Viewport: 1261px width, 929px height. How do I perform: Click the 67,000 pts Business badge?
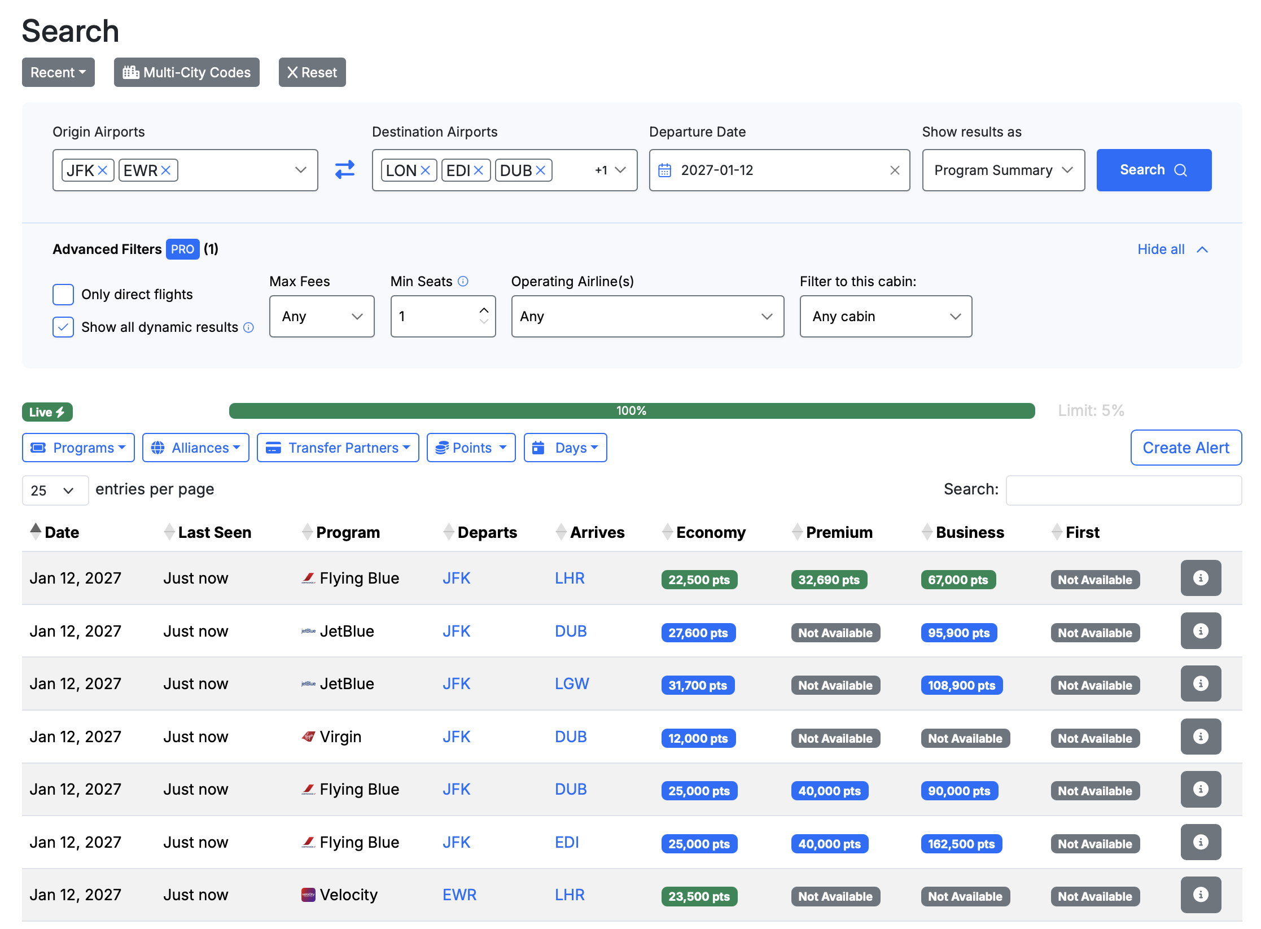[958, 580]
